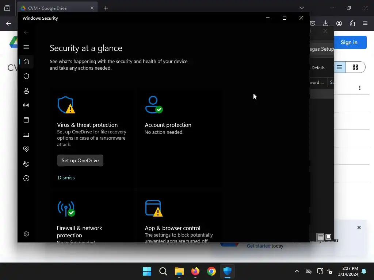
Task: Launch Google Chrome from the taskbar
Action: coord(211,271)
